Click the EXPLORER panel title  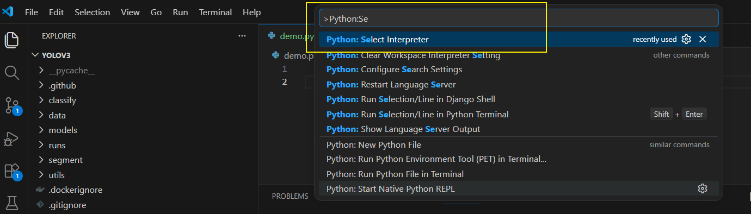[x=59, y=36]
